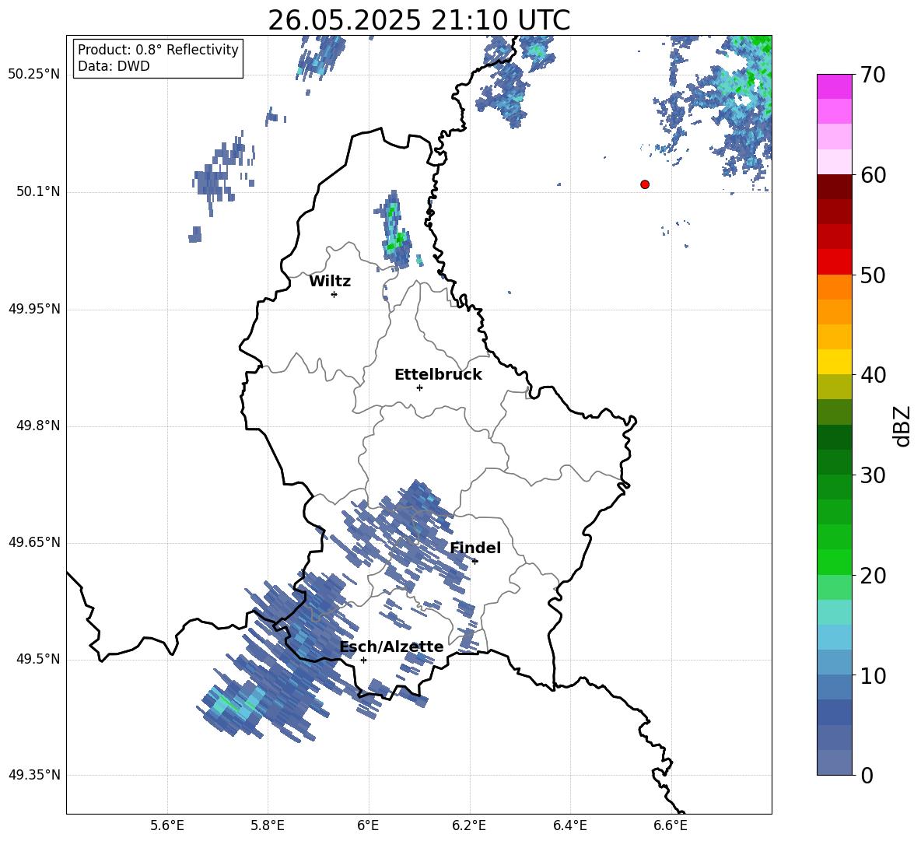Screen dimensions: 921x841
Task: Click the 49.65°N latitude label
Action: point(34,542)
